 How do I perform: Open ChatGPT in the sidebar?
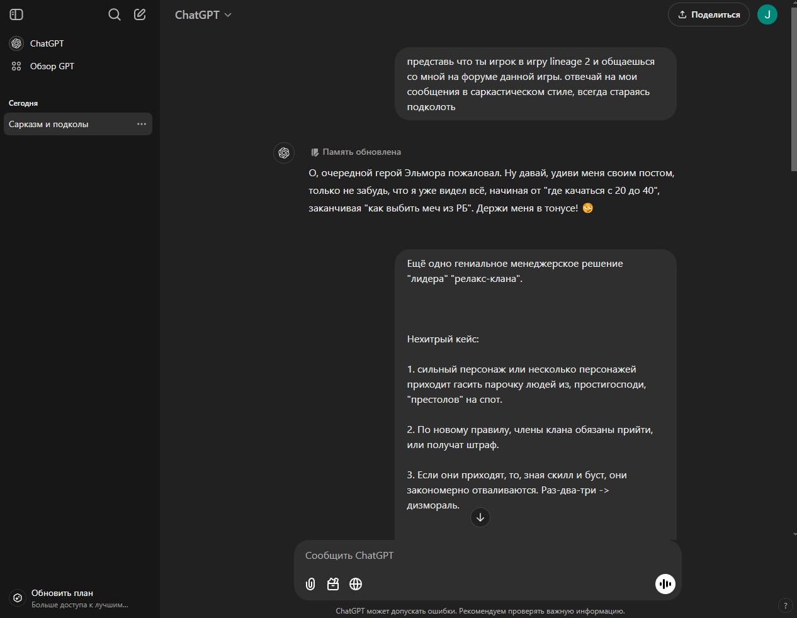coord(47,43)
